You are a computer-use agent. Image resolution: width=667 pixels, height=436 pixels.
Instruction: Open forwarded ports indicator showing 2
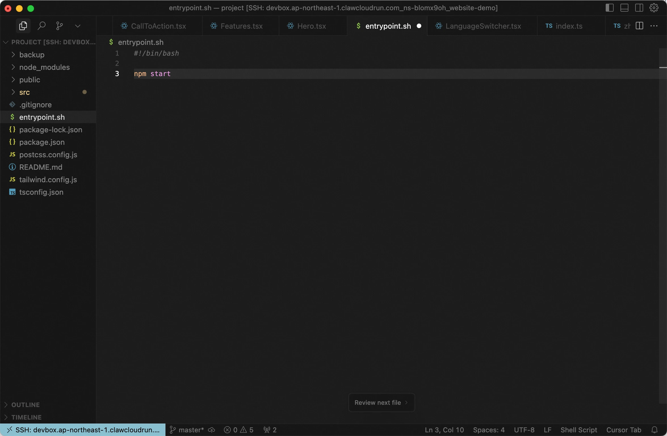[x=270, y=430]
